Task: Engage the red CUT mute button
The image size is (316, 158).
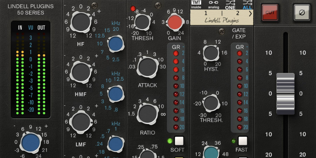Action: [x=270, y=13]
